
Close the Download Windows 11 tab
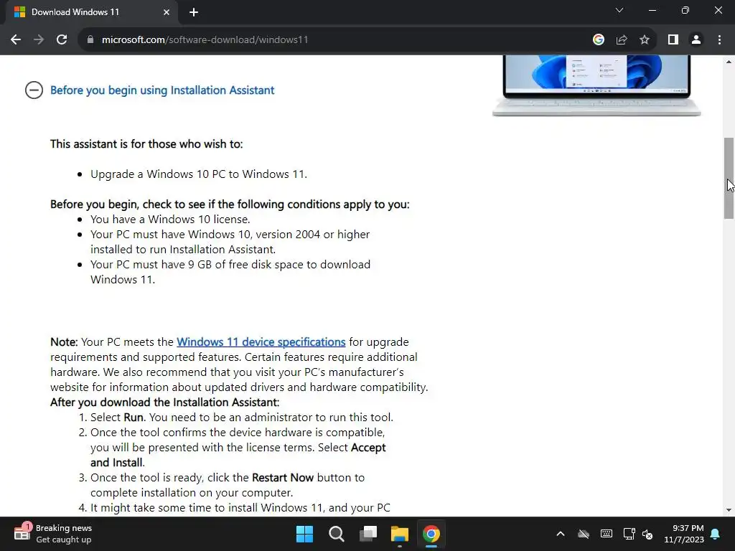tap(167, 12)
